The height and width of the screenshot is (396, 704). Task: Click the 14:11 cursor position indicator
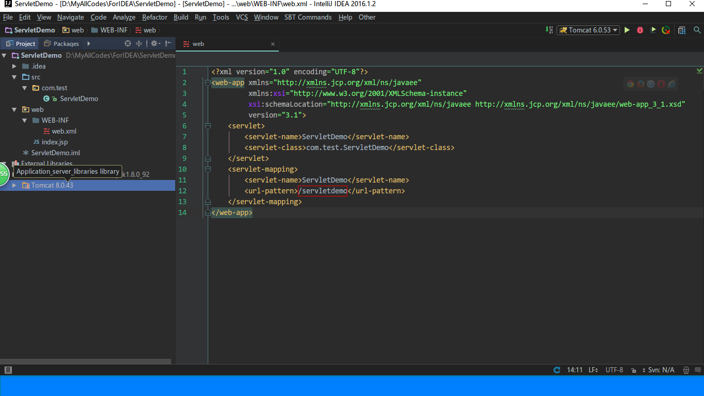[575, 370]
